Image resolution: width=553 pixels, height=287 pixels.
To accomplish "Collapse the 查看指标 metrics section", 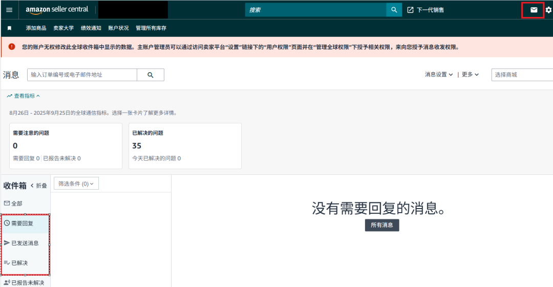I will [x=24, y=96].
